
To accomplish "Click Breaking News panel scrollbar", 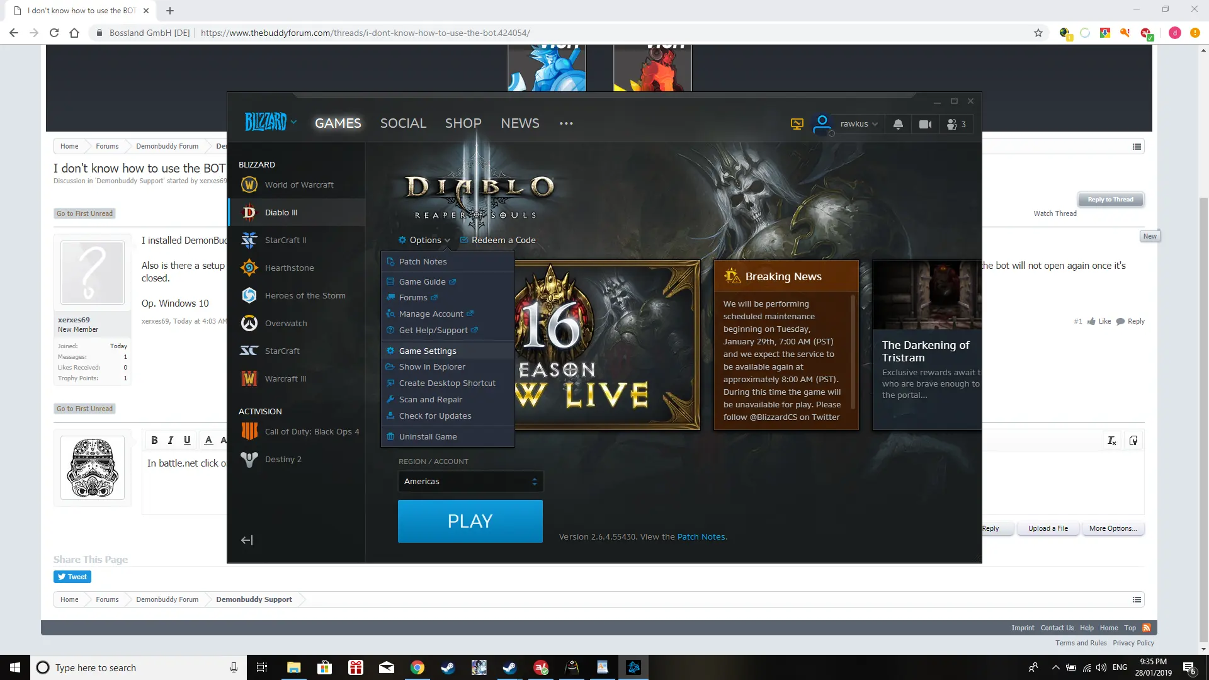I will [x=853, y=353].
